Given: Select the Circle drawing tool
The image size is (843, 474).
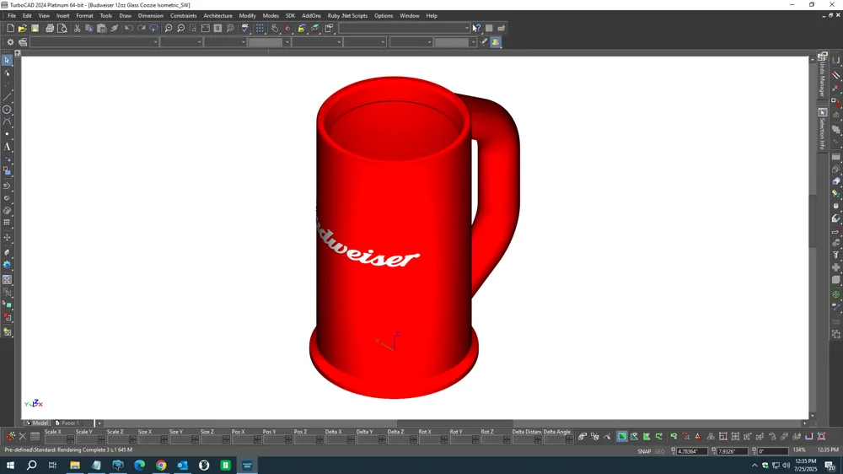Looking at the screenshot, I should coord(7,109).
